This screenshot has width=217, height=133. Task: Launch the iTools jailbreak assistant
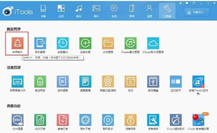click(176, 120)
